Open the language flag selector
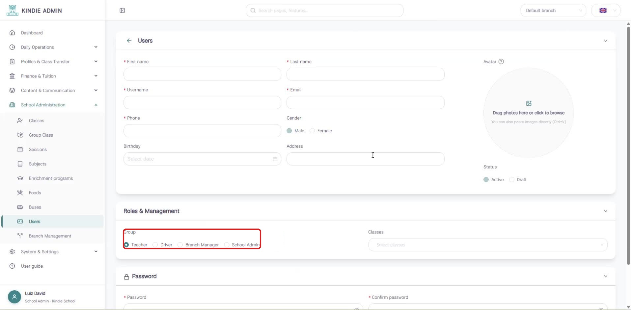 [606, 11]
